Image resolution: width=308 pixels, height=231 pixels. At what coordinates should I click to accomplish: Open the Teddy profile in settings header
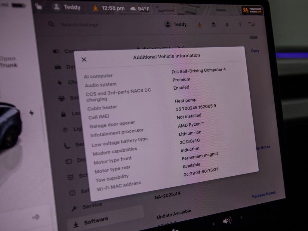click(x=176, y=25)
